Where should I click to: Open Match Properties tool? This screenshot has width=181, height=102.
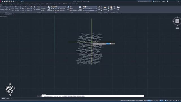point(80,8)
